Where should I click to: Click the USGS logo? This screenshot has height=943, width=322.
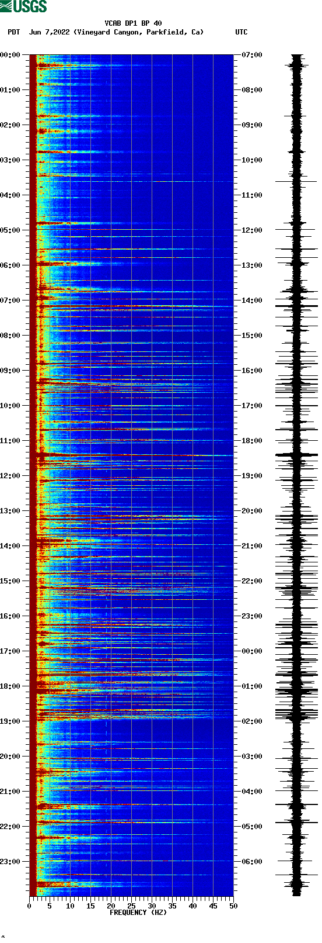click(x=23, y=6)
